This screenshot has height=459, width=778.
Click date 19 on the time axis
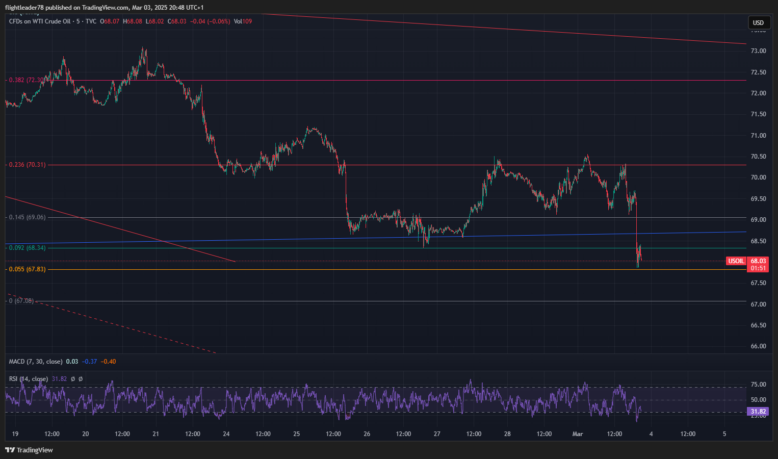(x=15, y=434)
